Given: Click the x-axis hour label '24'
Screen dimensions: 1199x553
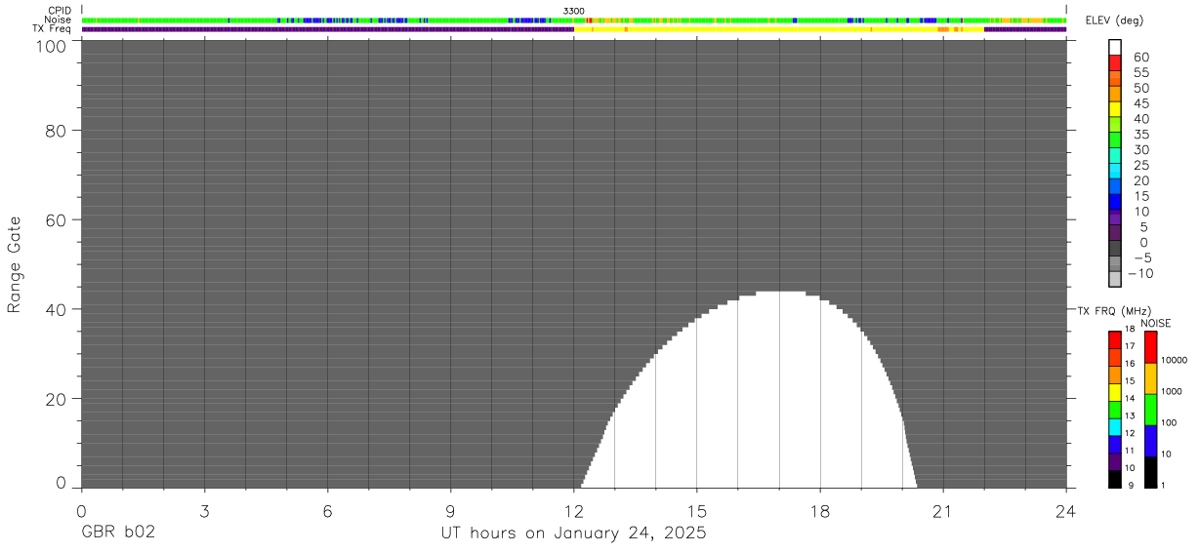Looking at the screenshot, I should tap(1065, 511).
